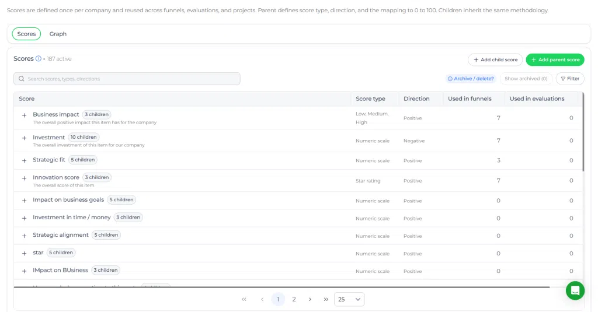Click Add parent score button
This screenshot has height=312, width=598.
click(555, 60)
